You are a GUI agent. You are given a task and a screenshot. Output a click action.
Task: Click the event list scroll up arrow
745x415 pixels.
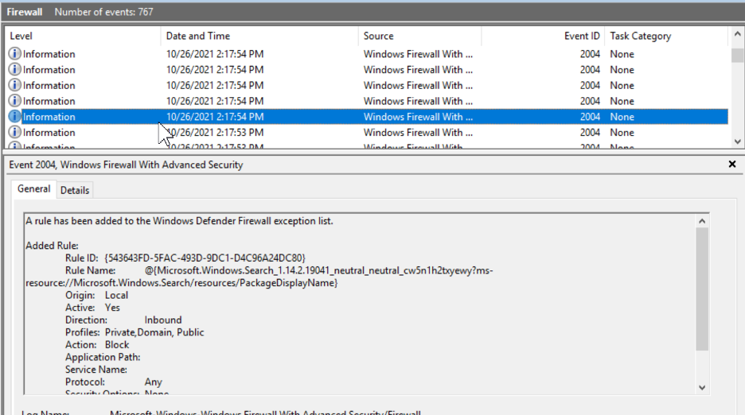[737, 34]
